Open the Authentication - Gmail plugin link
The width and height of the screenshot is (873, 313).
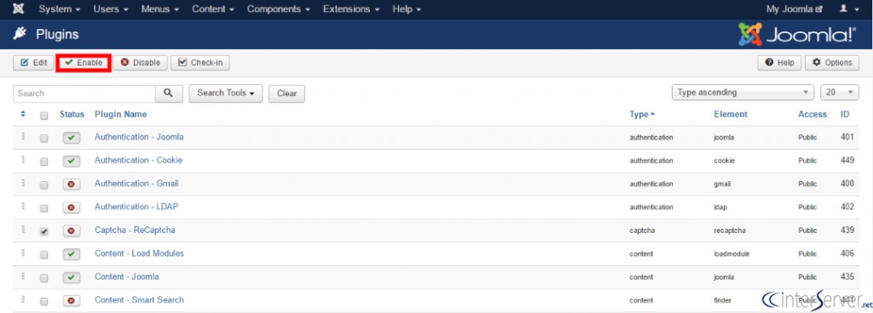(x=136, y=183)
